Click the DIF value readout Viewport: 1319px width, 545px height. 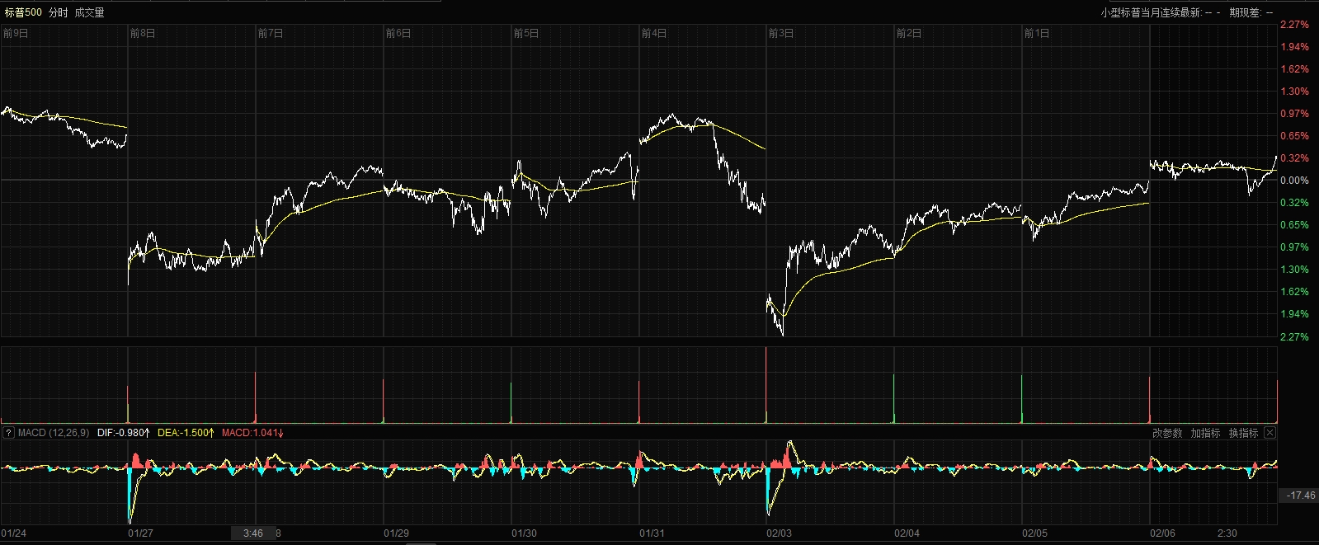coord(124,433)
